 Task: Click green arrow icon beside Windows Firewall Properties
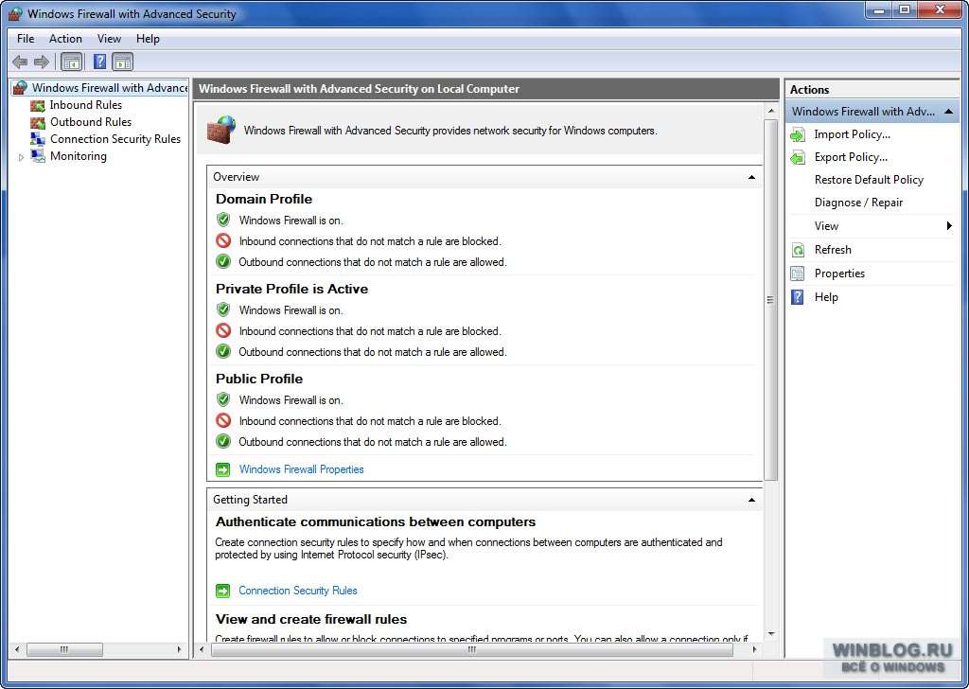(x=222, y=469)
